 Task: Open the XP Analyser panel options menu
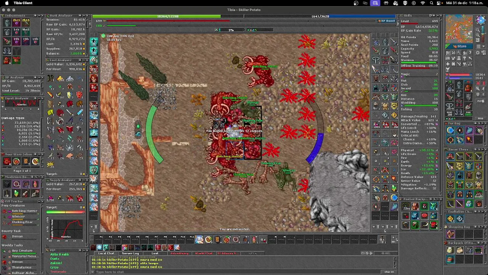pos(35,77)
